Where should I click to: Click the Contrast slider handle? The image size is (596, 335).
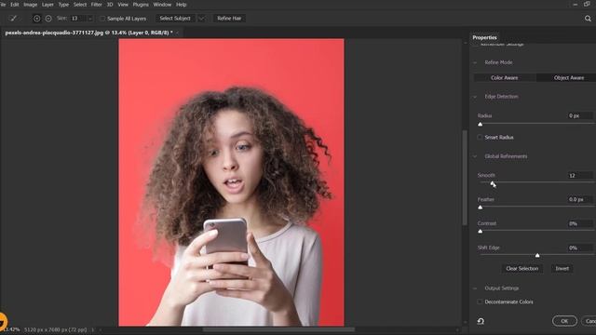[x=481, y=232]
